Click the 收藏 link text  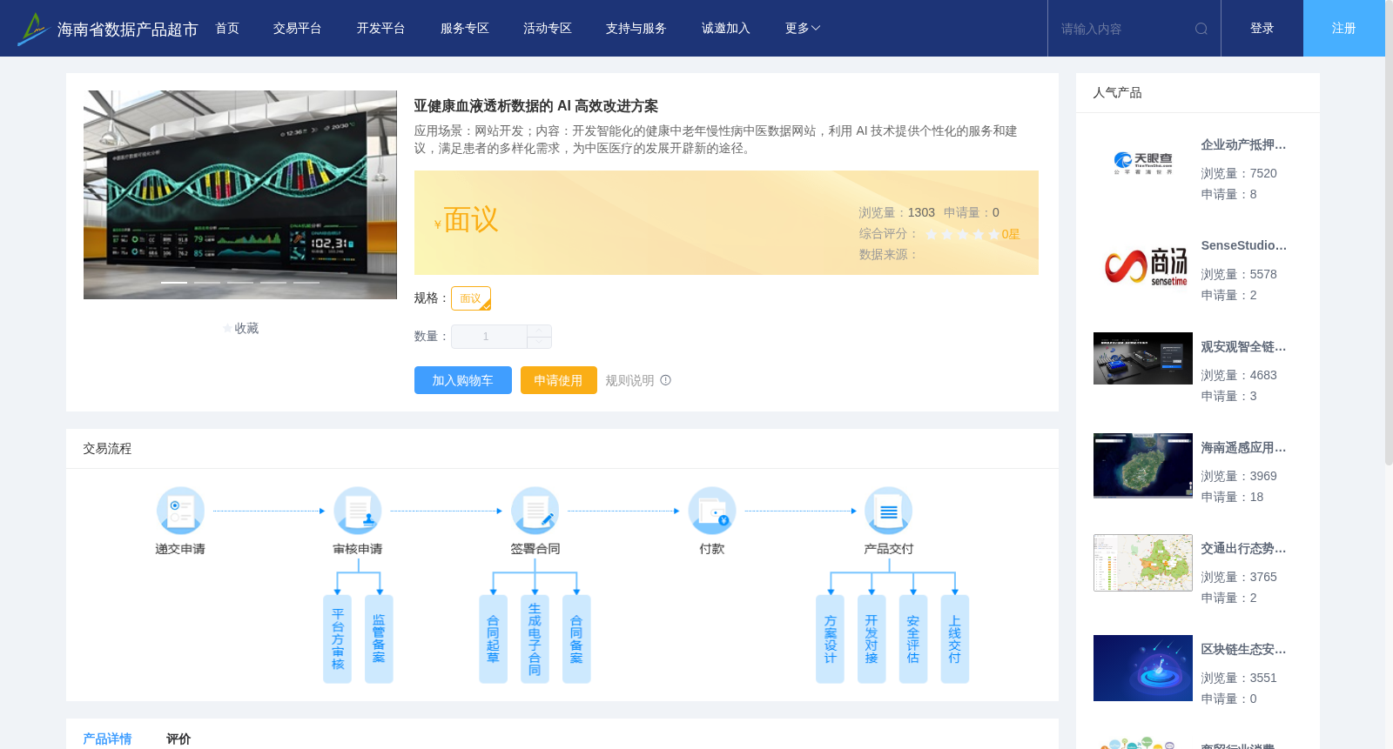(x=246, y=329)
